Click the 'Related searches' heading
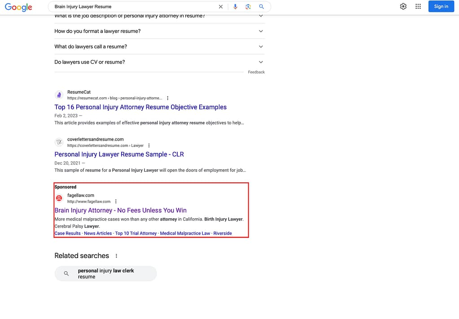The height and width of the screenshot is (319, 459). 82,256
